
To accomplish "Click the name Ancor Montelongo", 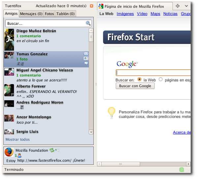I will coord(34,117).
